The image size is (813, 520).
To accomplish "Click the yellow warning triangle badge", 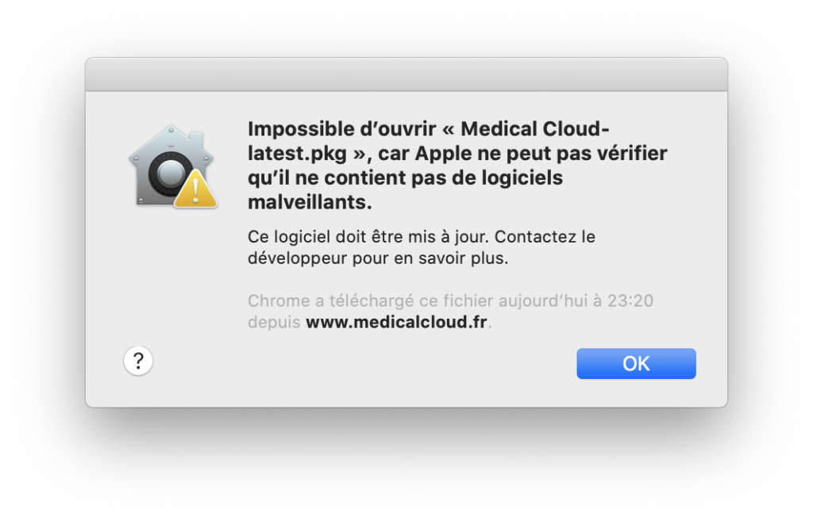I will [x=195, y=189].
